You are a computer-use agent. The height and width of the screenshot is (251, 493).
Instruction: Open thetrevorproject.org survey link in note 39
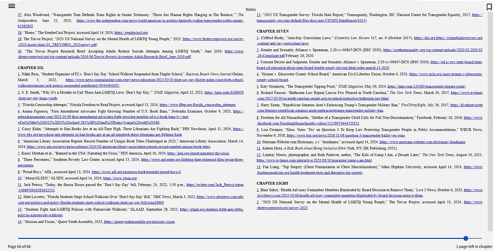tap(213, 39)
